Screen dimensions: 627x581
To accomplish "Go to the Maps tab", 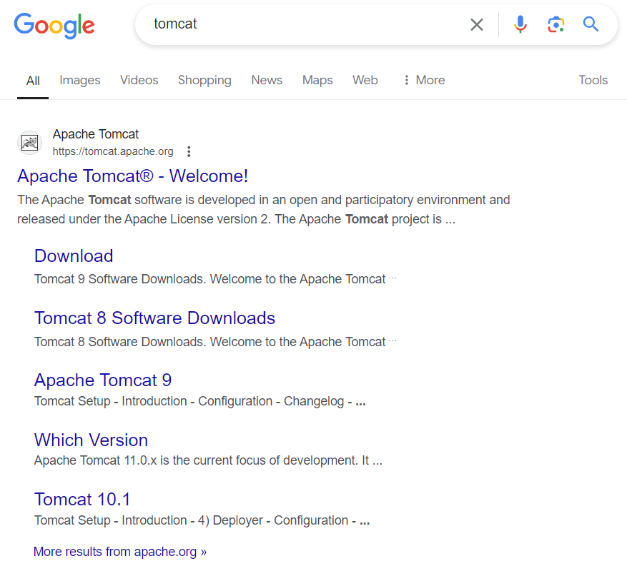I will click(x=317, y=80).
